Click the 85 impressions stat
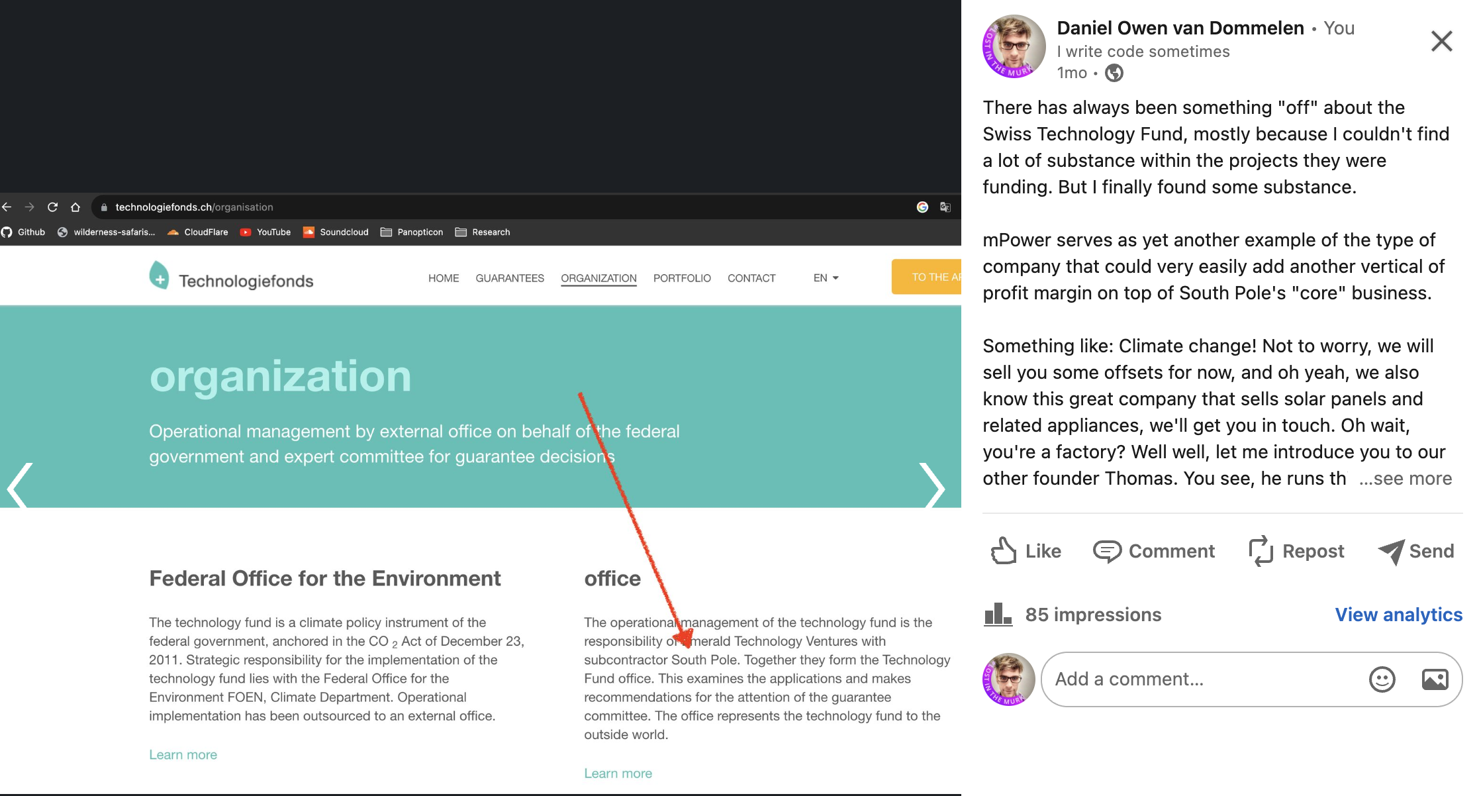 [x=1073, y=615]
